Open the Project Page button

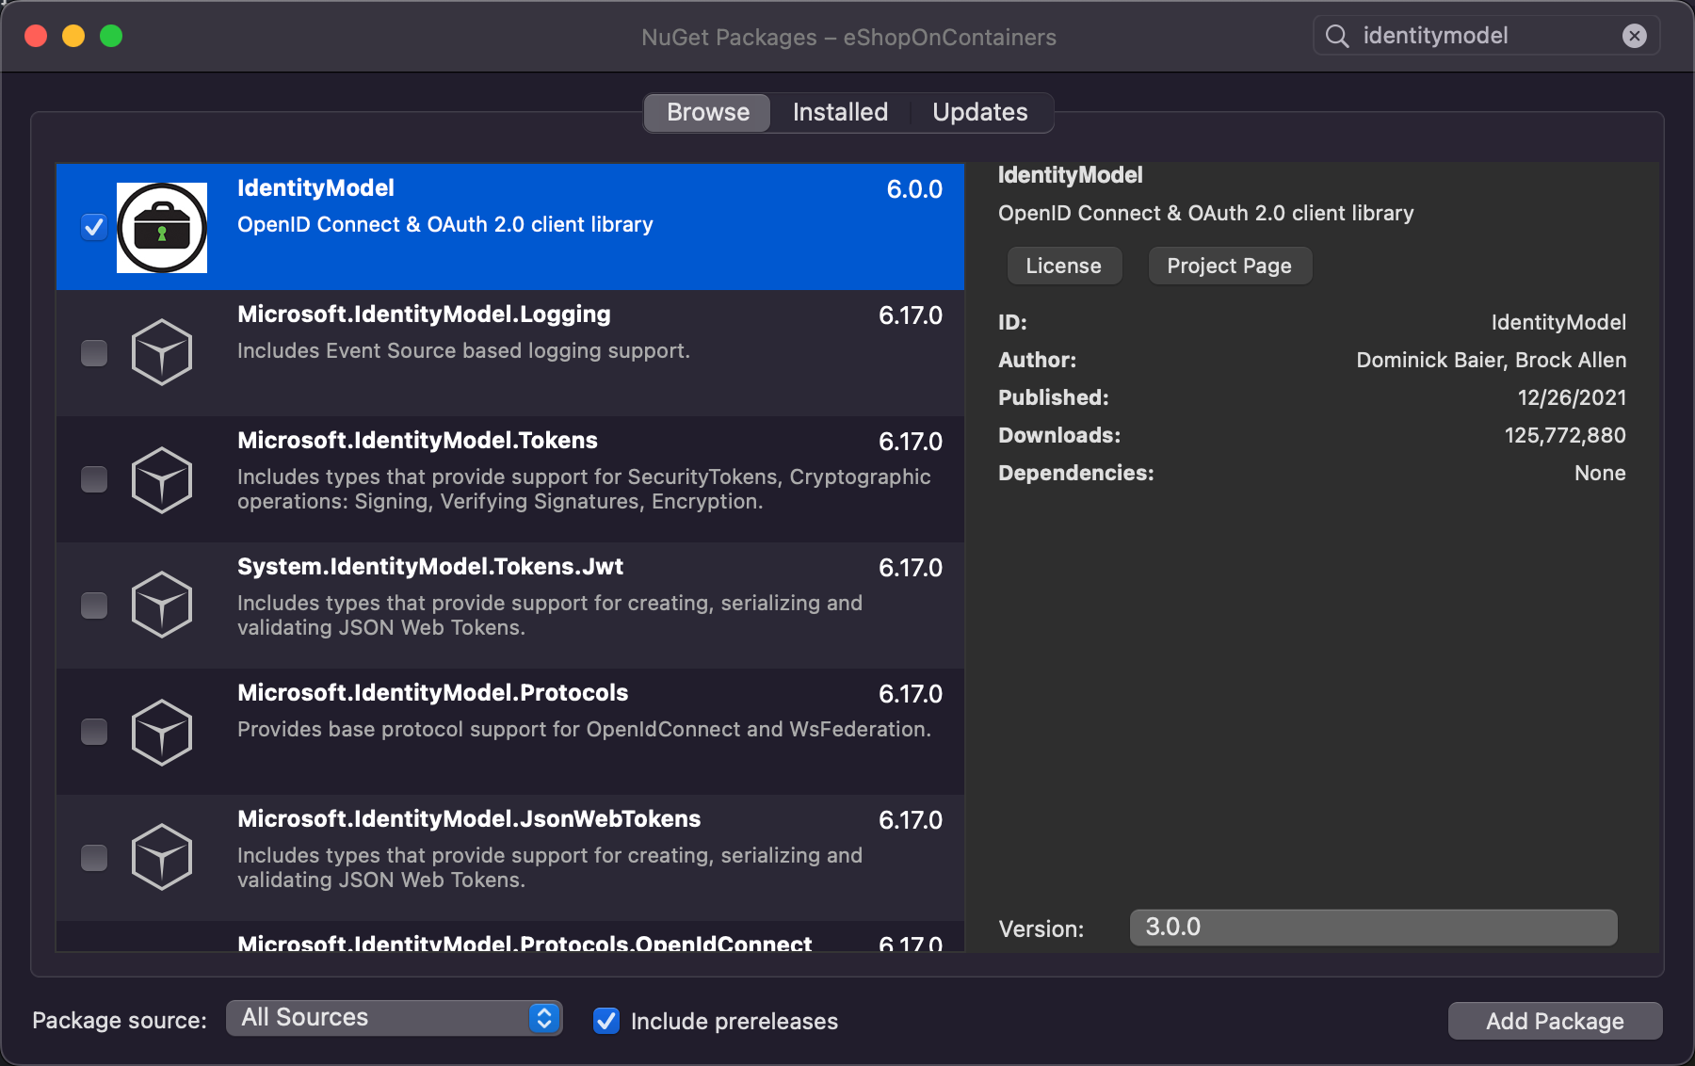1230,266
